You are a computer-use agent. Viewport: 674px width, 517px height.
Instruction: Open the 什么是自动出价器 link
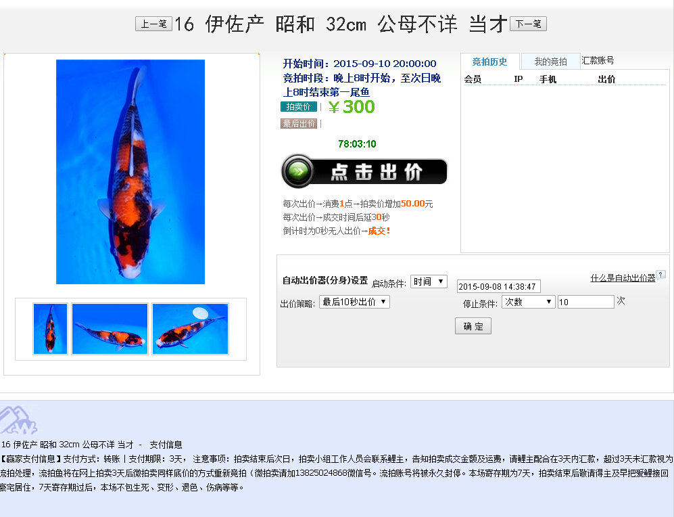pos(623,278)
